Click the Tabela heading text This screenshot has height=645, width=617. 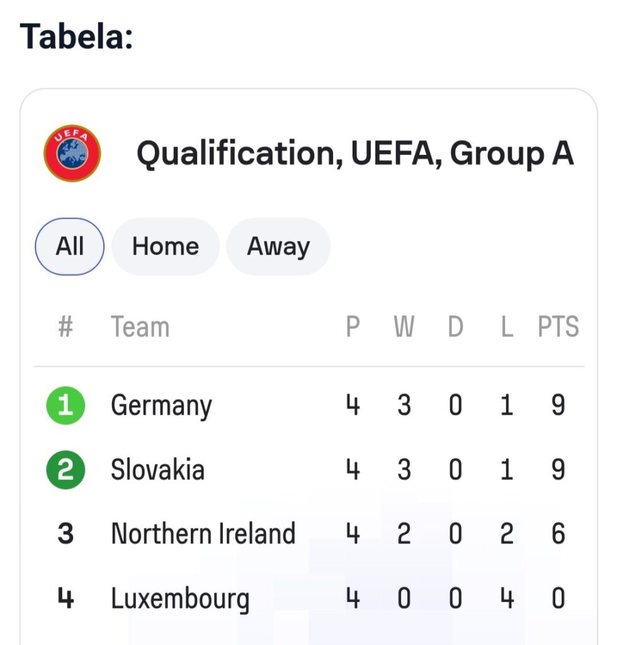[x=76, y=36]
